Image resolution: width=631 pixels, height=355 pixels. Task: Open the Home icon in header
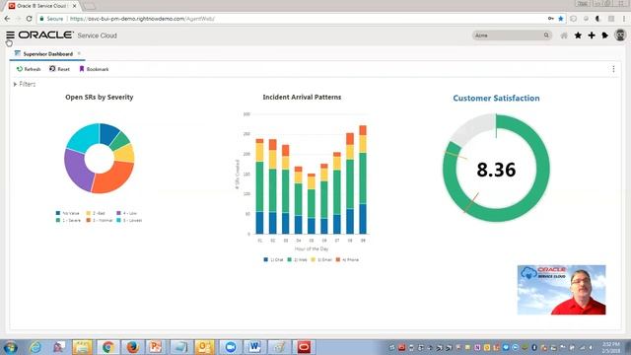coord(564,35)
